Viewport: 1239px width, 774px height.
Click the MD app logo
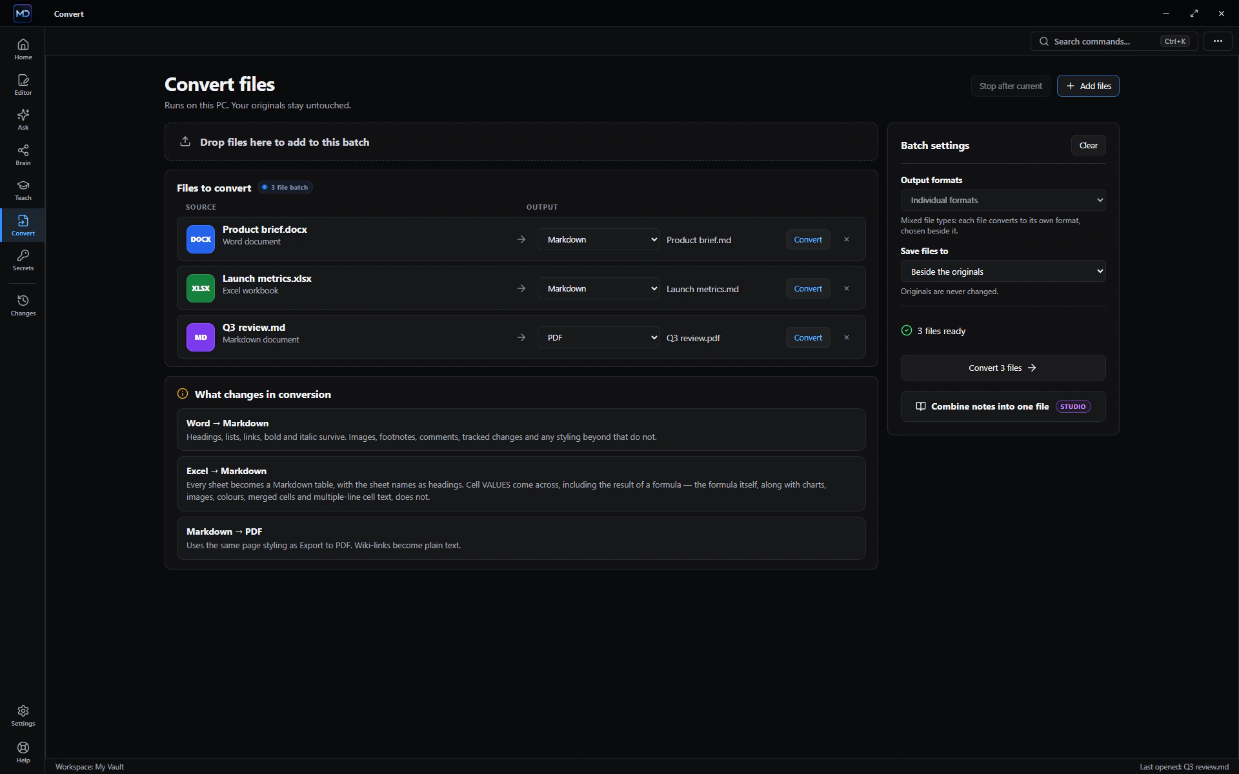23,14
